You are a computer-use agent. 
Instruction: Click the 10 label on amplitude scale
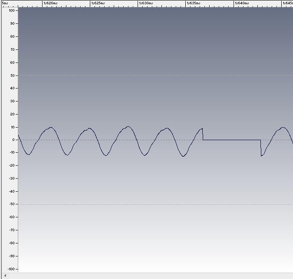[13, 127]
